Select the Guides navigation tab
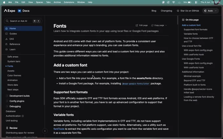223x139 pixels. click(x=23, y=34)
